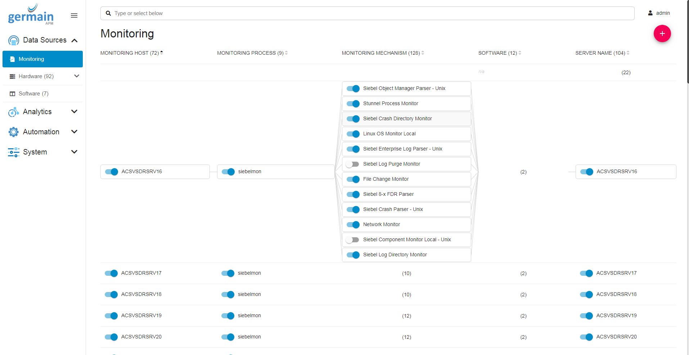
Task: Click the hamburger menu icon
Action: click(74, 15)
